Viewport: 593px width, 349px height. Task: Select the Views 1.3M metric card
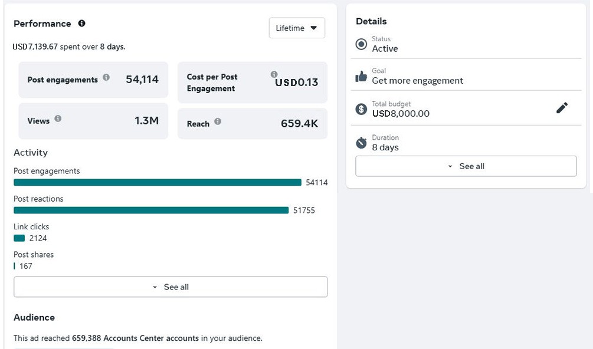(93, 121)
